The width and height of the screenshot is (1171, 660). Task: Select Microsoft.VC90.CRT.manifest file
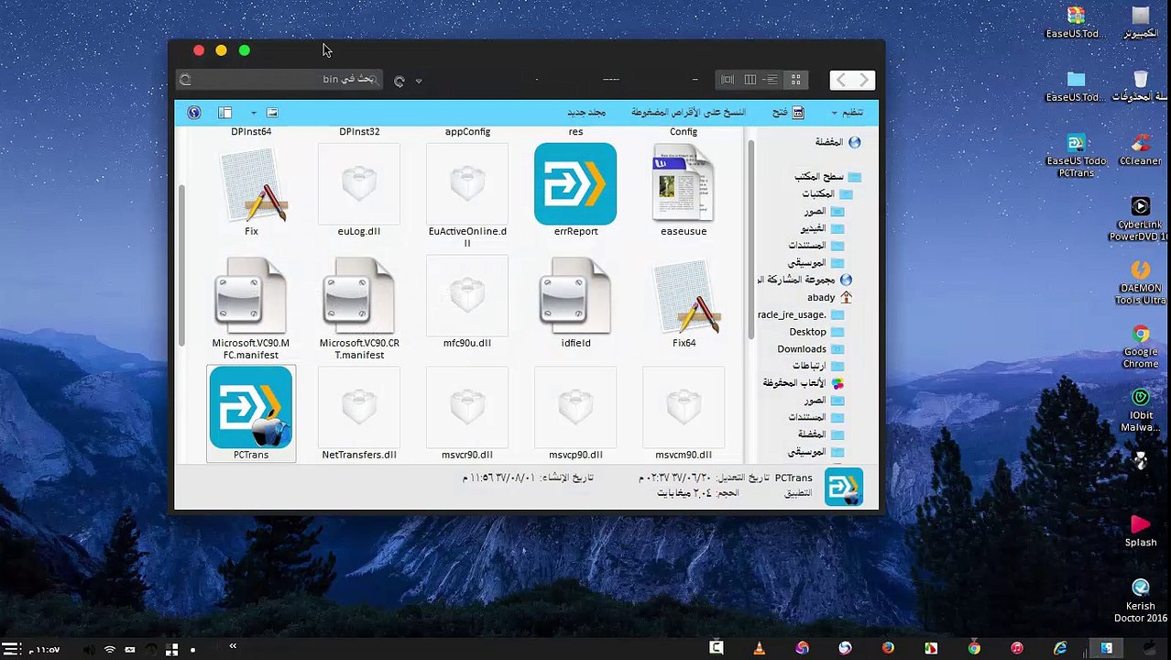[359, 308]
